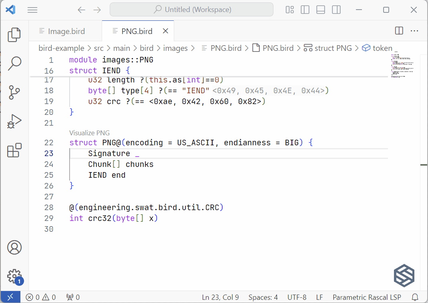Image resolution: width=428 pixels, height=303 pixels.
Task: Select the Run and Debug icon
Action: [x=14, y=121]
